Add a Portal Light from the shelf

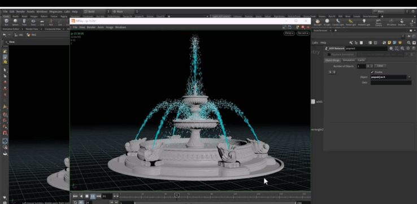(x=351, y=23)
